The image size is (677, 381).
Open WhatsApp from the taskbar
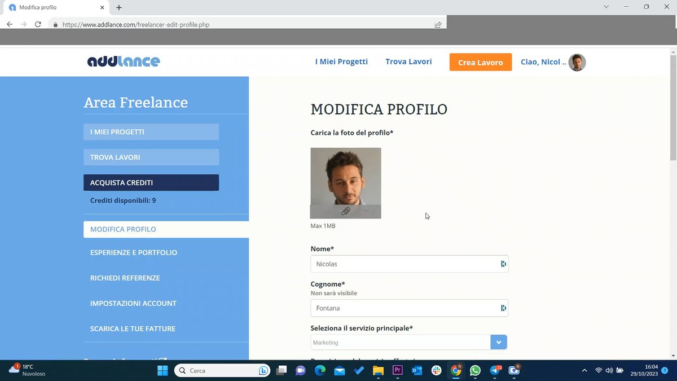click(x=475, y=371)
